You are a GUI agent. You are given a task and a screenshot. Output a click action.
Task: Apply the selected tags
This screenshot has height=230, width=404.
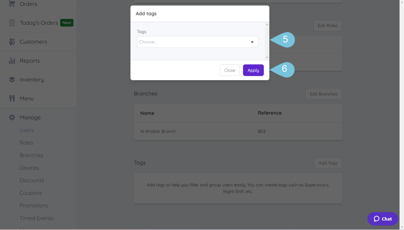click(x=253, y=70)
